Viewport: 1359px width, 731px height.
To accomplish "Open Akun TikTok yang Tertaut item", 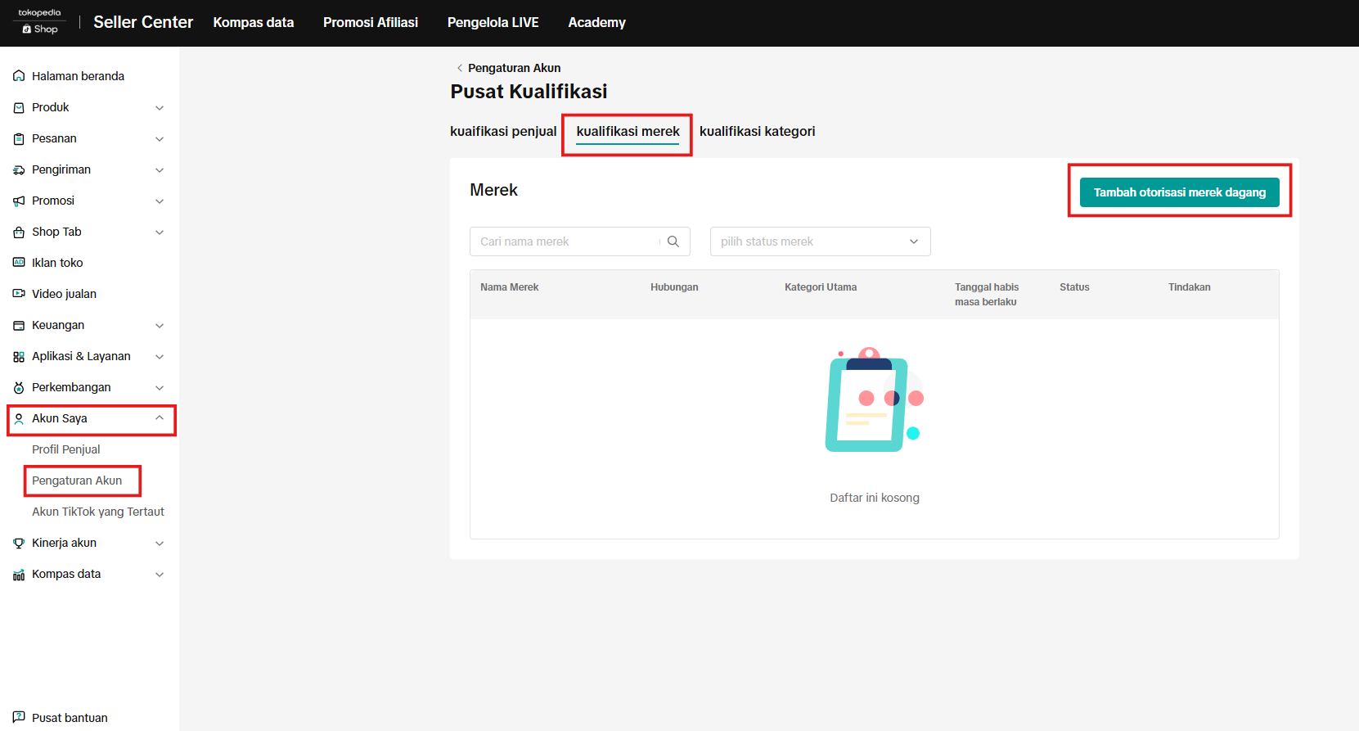I will (98, 512).
